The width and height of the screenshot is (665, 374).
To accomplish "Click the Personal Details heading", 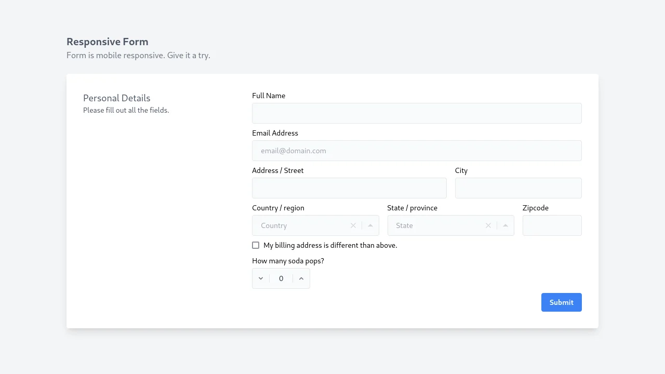I will [x=116, y=98].
